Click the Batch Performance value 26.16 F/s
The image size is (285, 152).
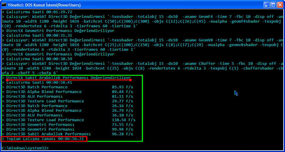[x=123, y=106]
